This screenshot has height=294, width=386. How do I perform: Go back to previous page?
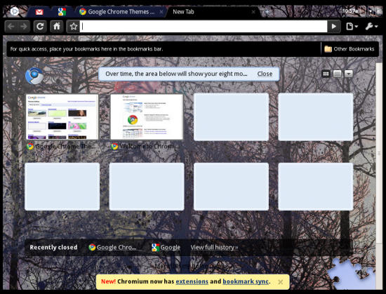[11, 27]
